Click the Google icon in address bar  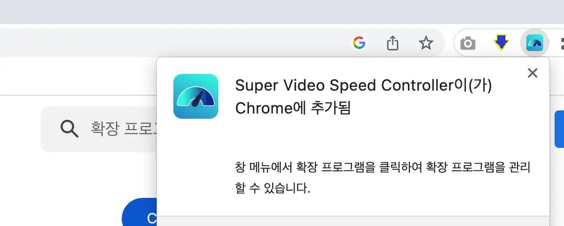[359, 43]
